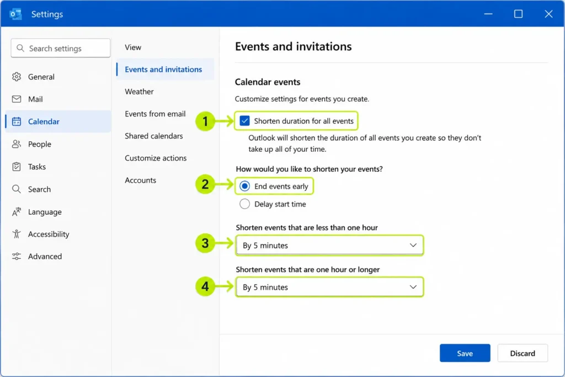Open Customize actions page
565x377 pixels.
click(156, 158)
